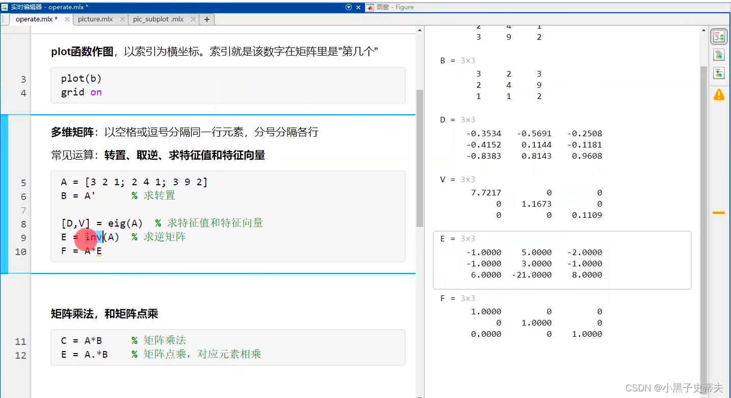Click the C = A*B code line
Screen dimensions: 731x398
pos(82,340)
